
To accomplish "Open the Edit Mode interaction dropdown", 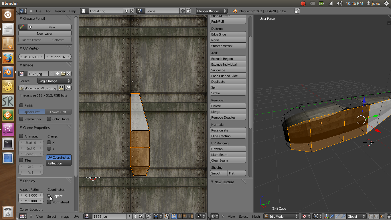I will tap(281, 216).
